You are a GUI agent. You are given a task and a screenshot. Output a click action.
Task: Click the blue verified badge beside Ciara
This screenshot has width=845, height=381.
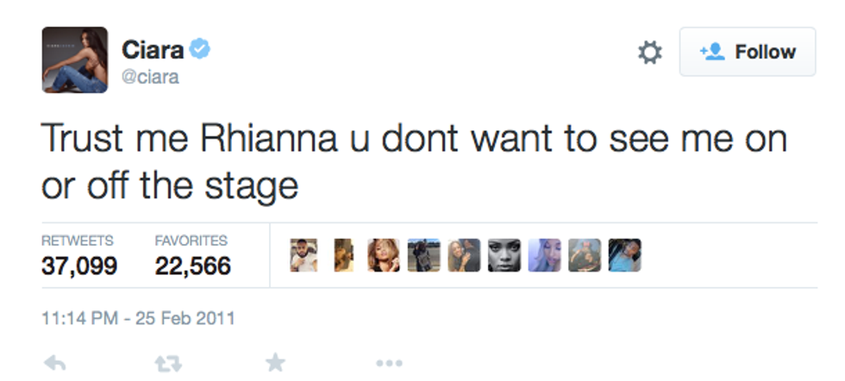point(200,49)
